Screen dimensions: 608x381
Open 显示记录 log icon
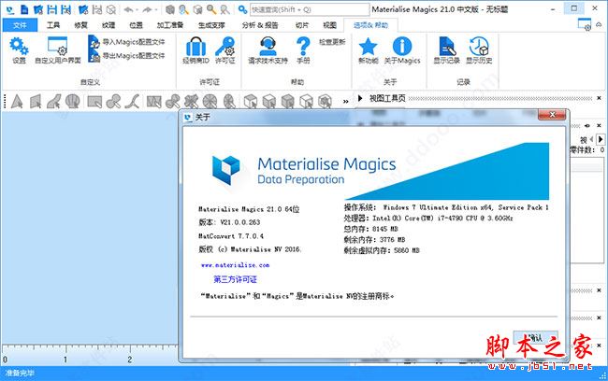tap(447, 47)
